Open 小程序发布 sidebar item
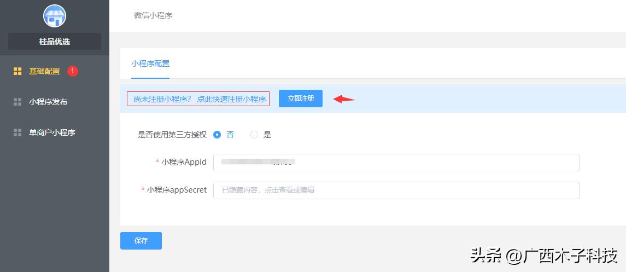 pos(48,102)
